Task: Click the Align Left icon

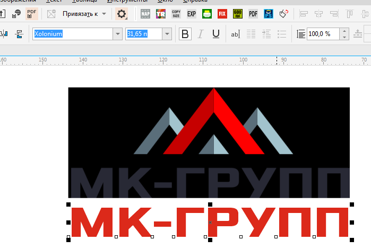Action: coord(304,14)
